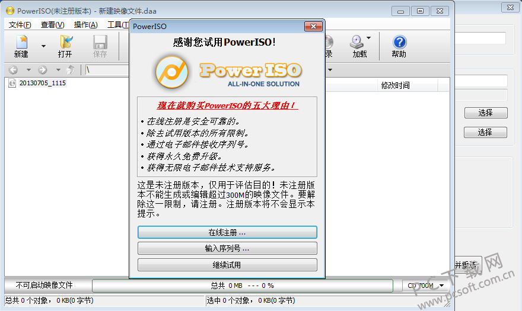
Task: Click the upper 选择 button in background window
Action: [x=486, y=113]
